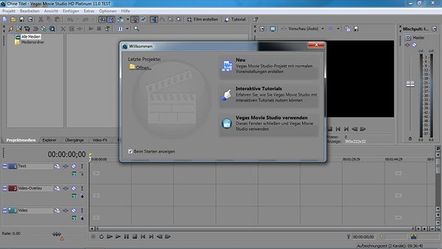Mute the Video track
Image resolution: width=442 pixels, height=249 pixels.
[74, 211]
